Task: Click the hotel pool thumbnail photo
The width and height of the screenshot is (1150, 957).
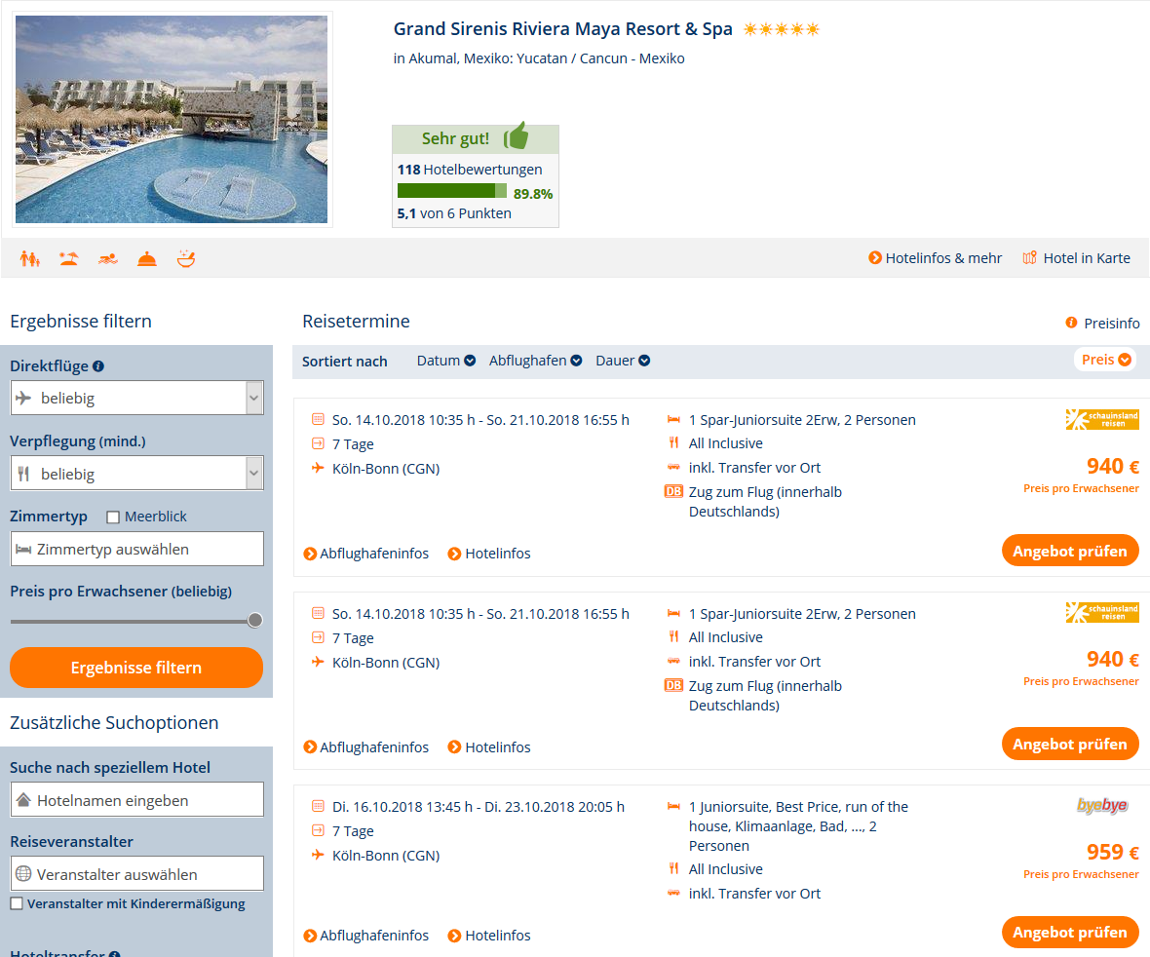Action: 172,120
